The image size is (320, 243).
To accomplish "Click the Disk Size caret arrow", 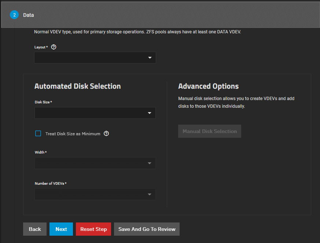I will 150,113.
